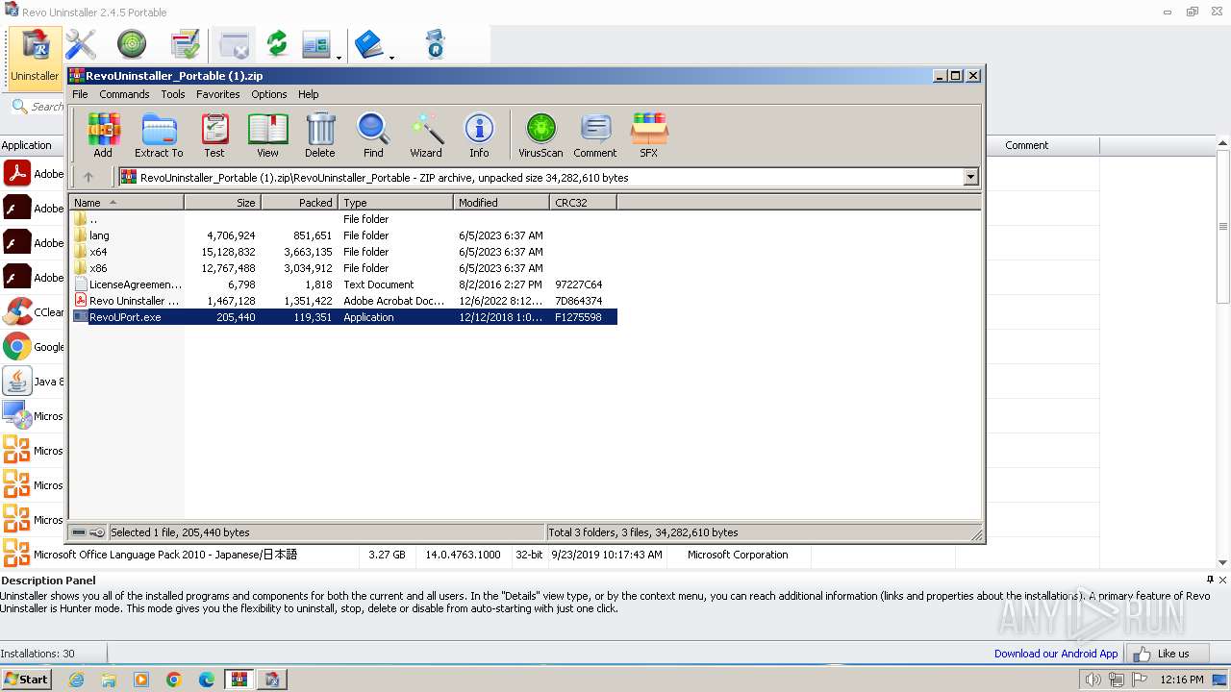Click the Comment column header in Revo
The height and width of the screenshot is (692, 1231).
pyautogui.click(x=1026, y=145)
